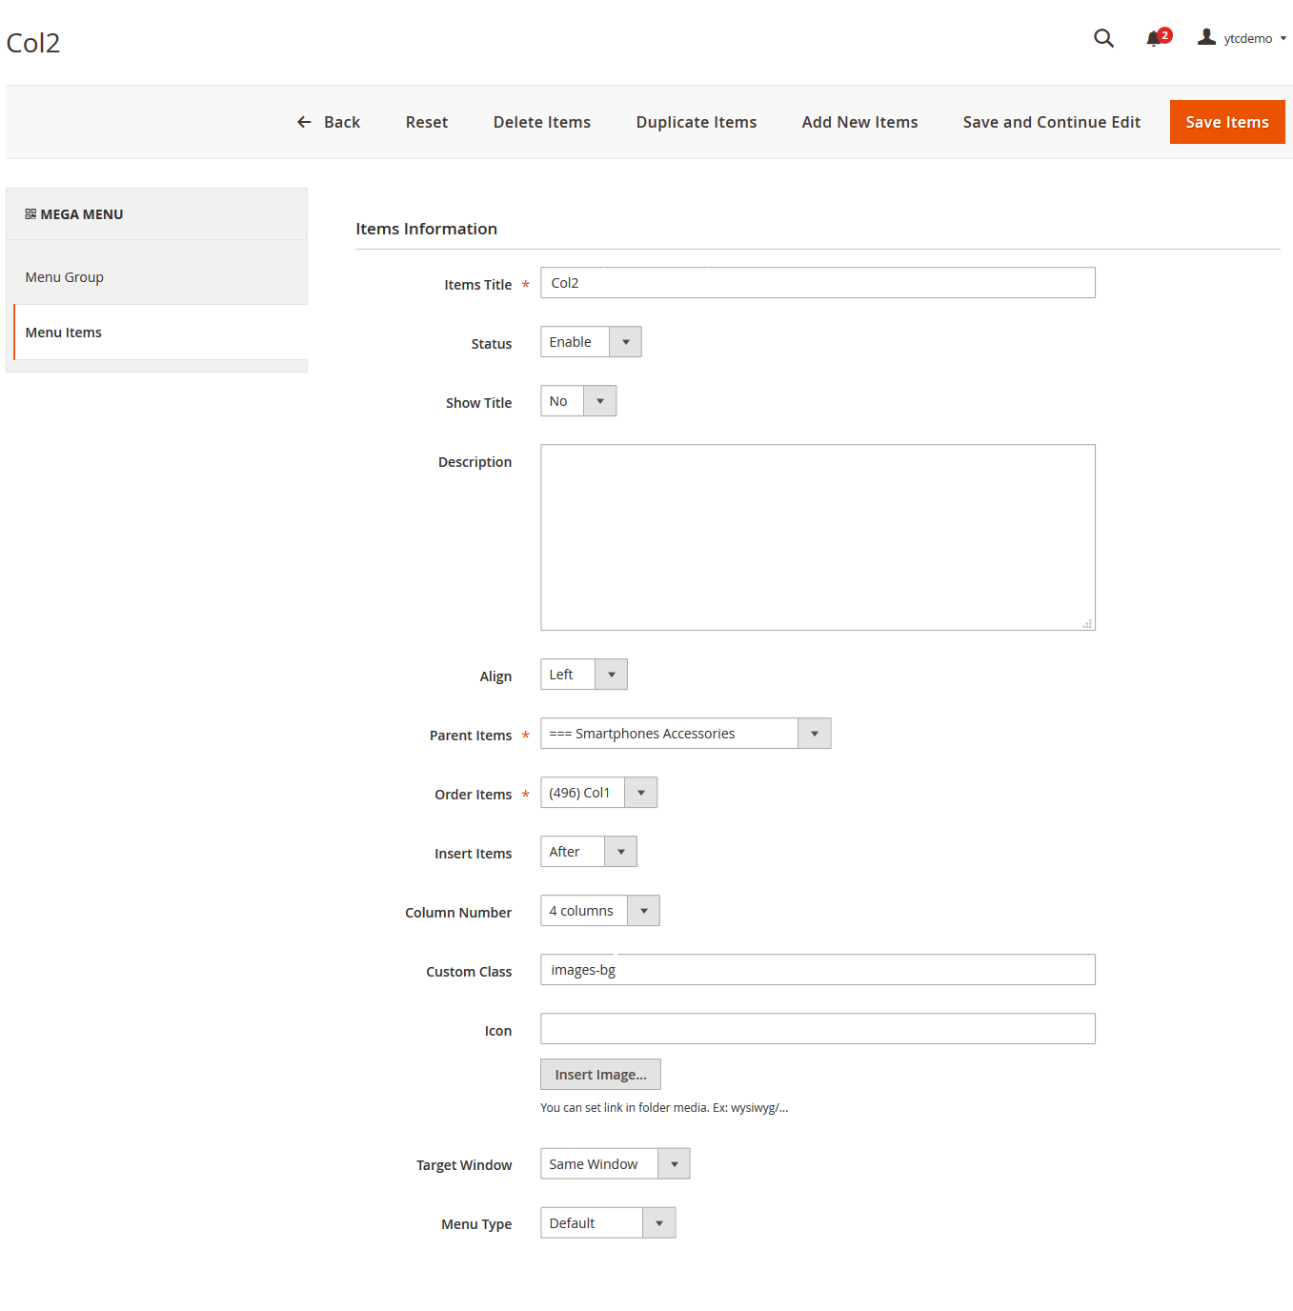
Task: Focus the Custom Class input field
Action: [x=818, y=970]
